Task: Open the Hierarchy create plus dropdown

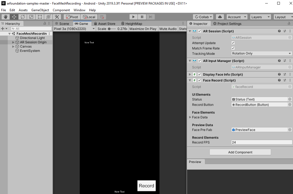Action: coord(4,29)
